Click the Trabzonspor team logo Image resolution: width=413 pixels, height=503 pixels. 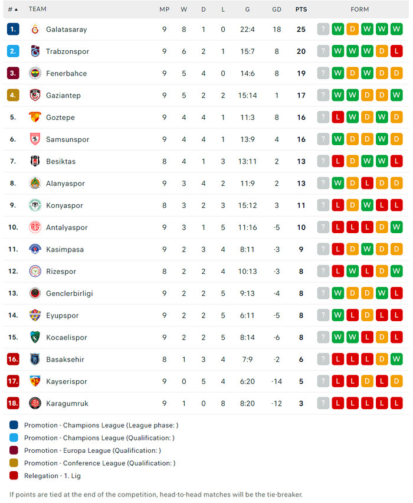pos(35,51)
